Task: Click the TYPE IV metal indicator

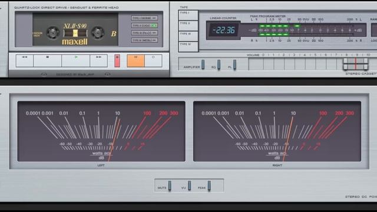Action: pos(144,40)
